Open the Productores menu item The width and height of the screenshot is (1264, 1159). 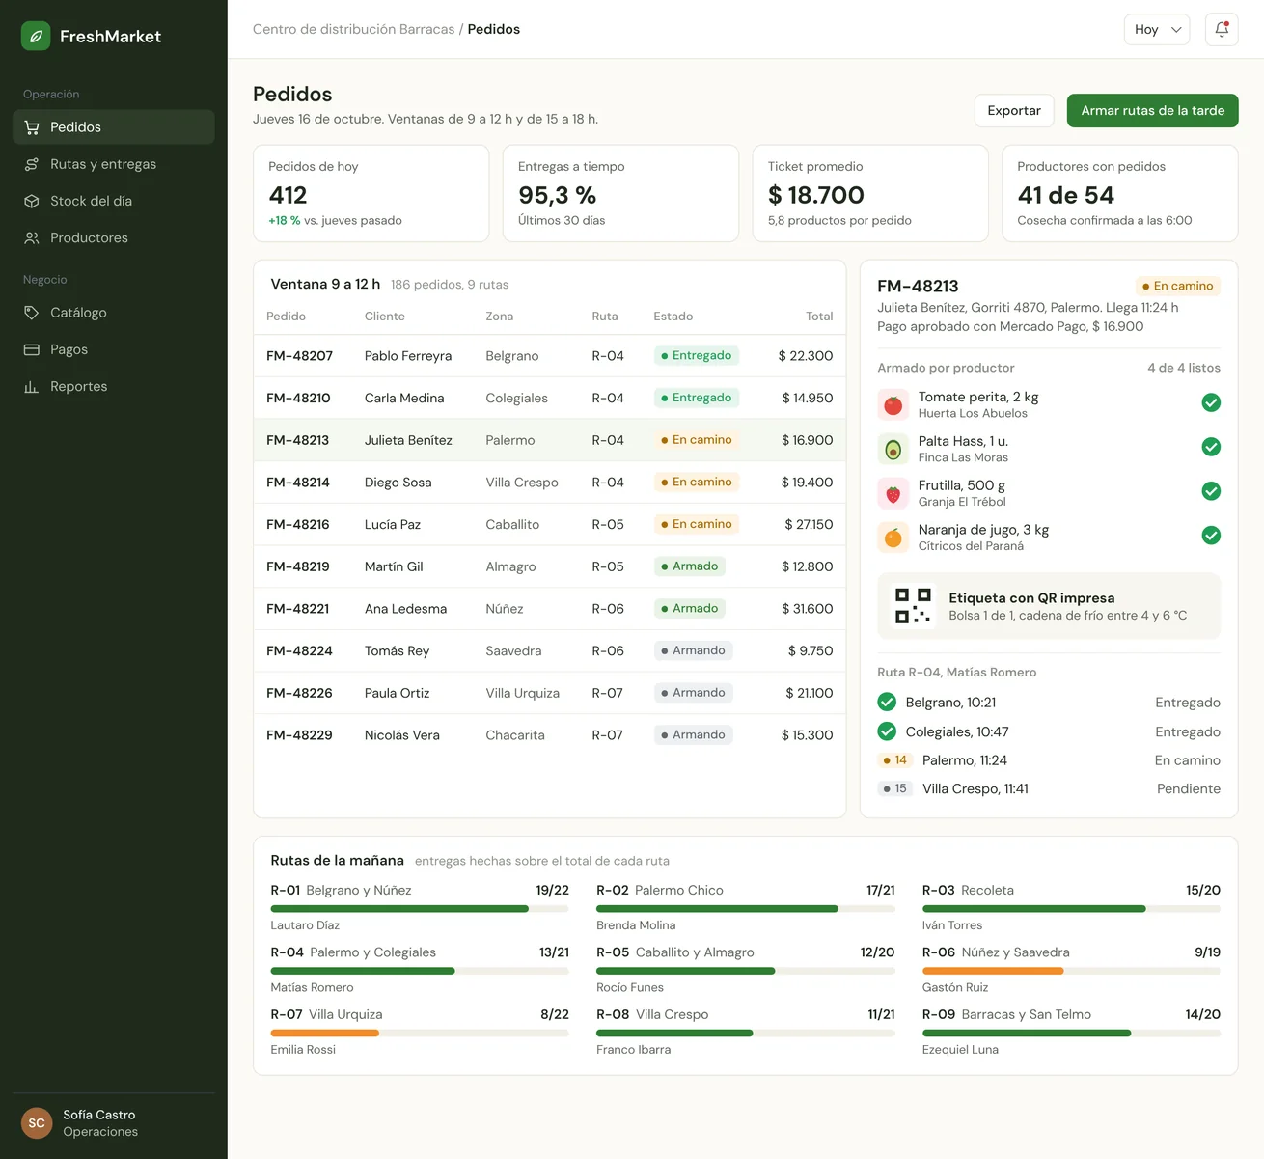pos(114,237)
